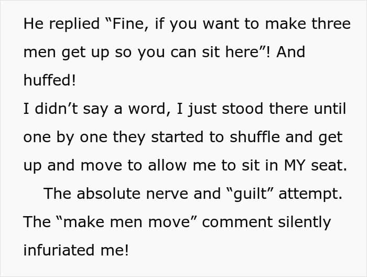
Task: Click the word "huffed!"
Action: (50, 80)
